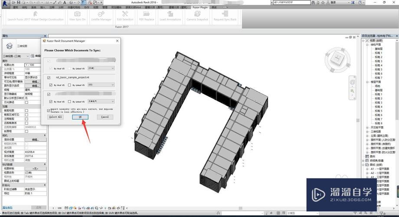Screen dimensions: 399x217
Task: Click the FBX Replace icon
Action: click(x=147, y=16)
